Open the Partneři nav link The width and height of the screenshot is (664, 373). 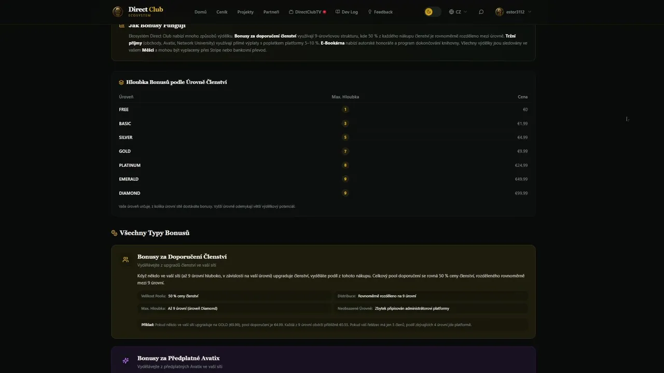point(271,12)
